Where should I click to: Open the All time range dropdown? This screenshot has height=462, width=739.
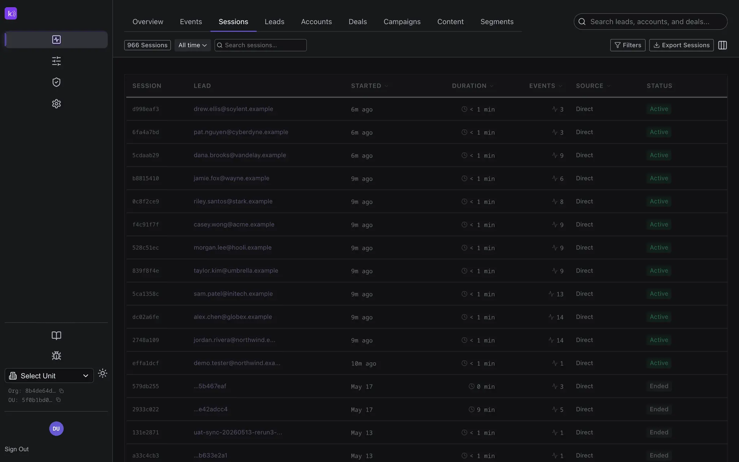click(x=192, y=45)
